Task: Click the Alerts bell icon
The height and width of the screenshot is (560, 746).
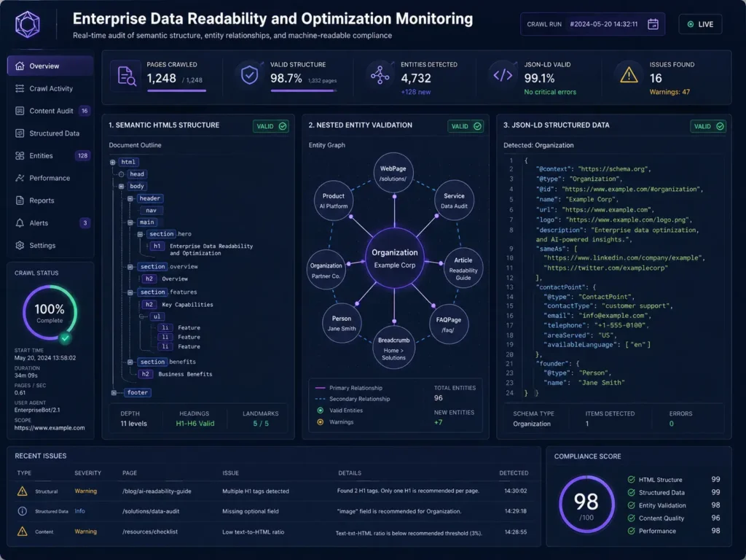Action: click(x=20, y=223)
